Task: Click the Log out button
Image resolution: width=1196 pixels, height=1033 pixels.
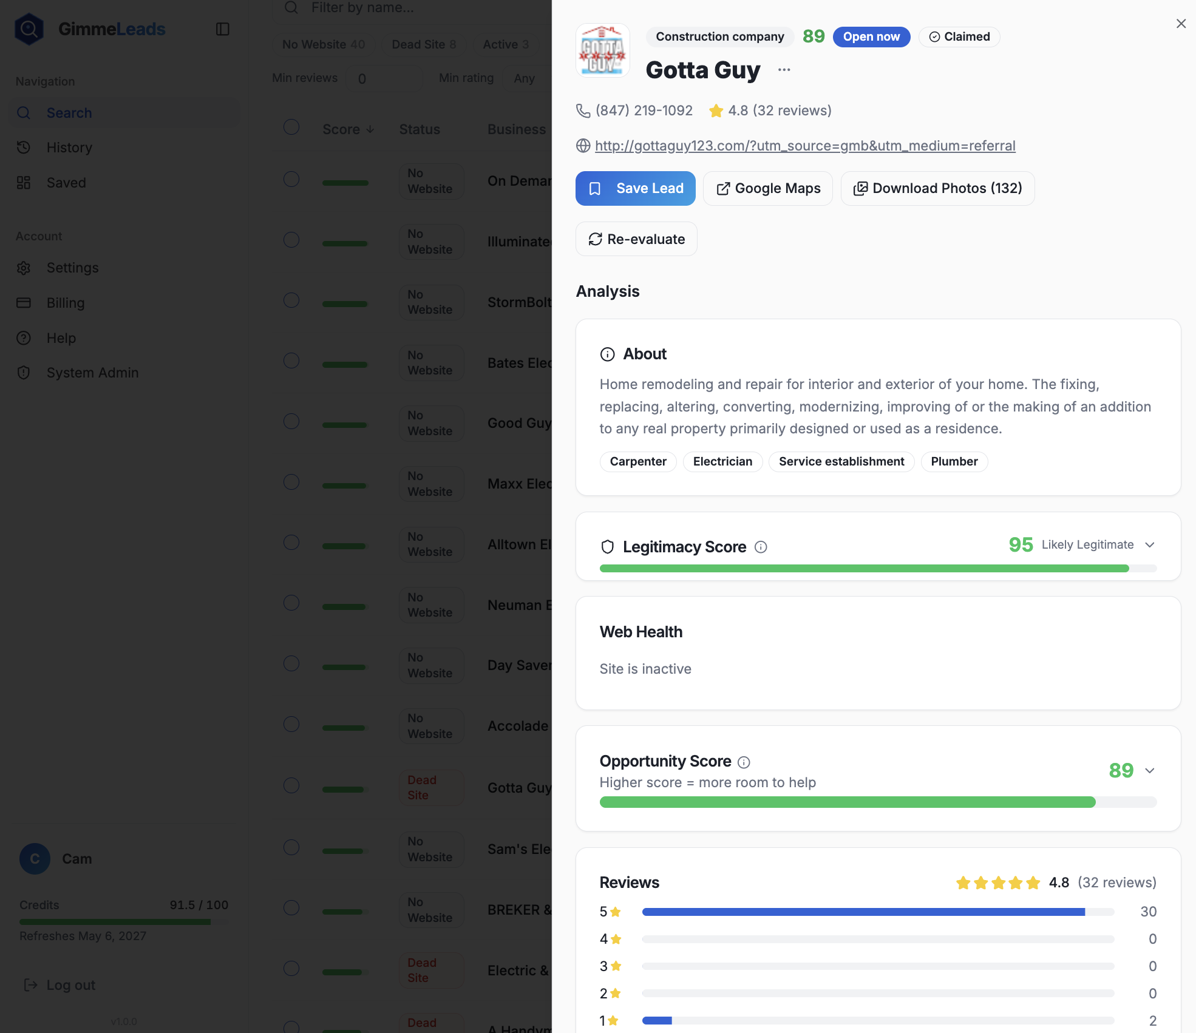Action: [59, 985]
